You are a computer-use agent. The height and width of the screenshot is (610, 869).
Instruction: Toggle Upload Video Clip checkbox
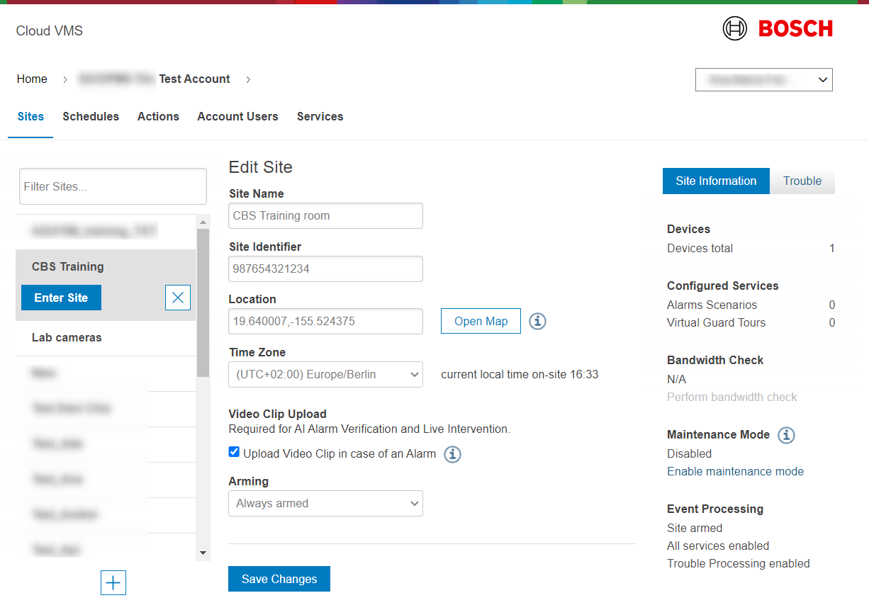(234, 453)
